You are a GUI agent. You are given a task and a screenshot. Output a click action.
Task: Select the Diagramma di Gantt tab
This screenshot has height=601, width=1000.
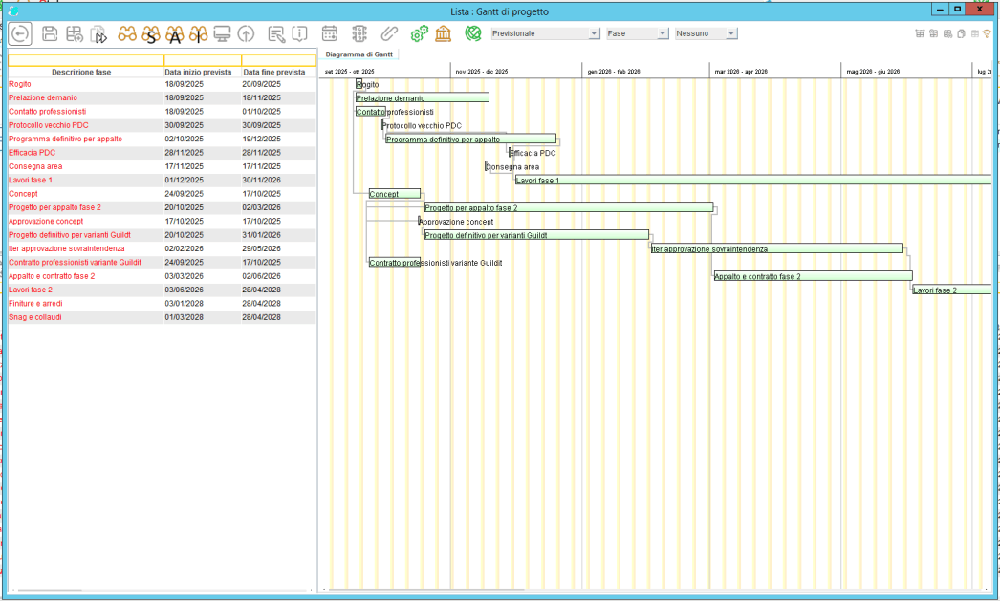(x=359, y=54)
